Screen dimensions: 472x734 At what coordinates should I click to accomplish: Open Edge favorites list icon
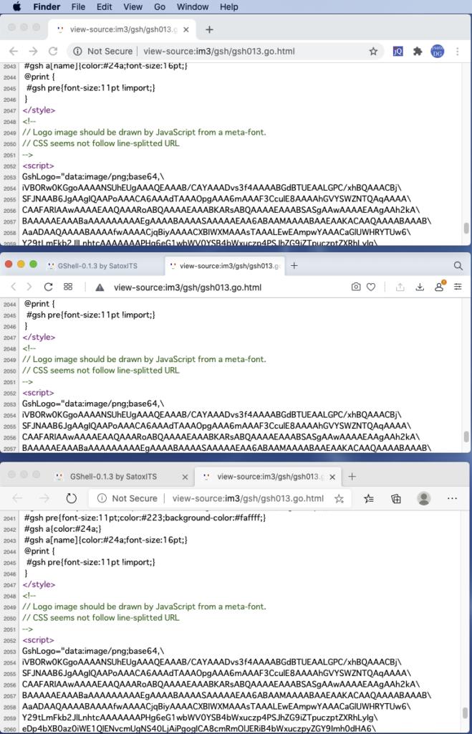[x=368, y=498]
